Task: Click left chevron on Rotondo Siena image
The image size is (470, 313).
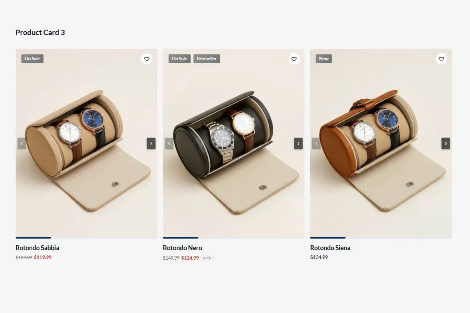Action: click(x=316, y=144)
